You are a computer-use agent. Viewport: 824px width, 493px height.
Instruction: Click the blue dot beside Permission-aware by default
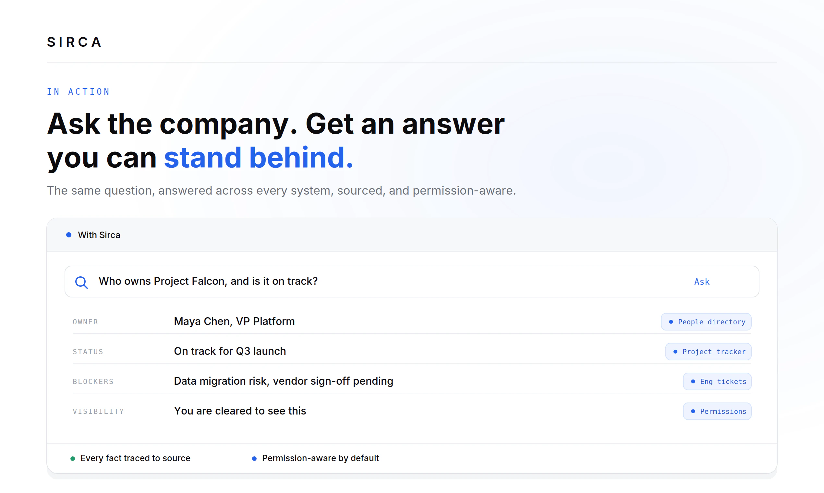click(254, 458)
